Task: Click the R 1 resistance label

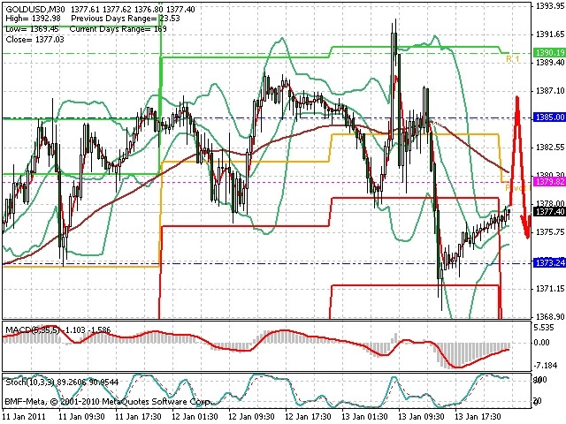Action: point(513,59)
